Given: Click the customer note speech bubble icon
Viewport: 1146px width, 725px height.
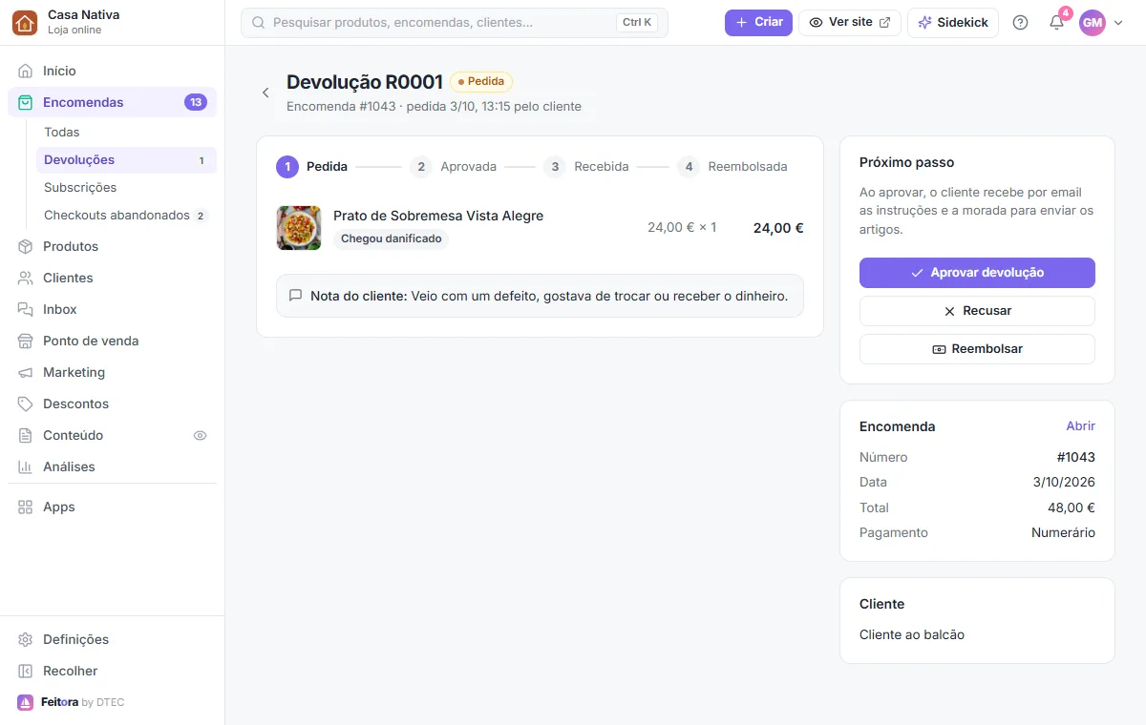Looking at the screenshot, I should [x=296, y=296].
